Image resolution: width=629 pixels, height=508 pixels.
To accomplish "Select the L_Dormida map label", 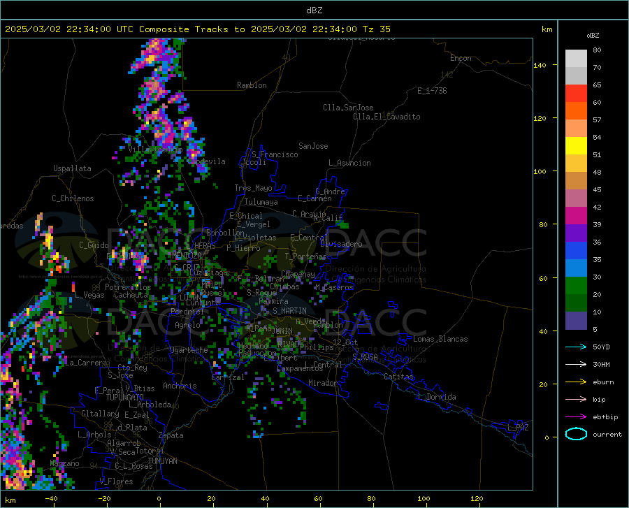I will 437,397.
